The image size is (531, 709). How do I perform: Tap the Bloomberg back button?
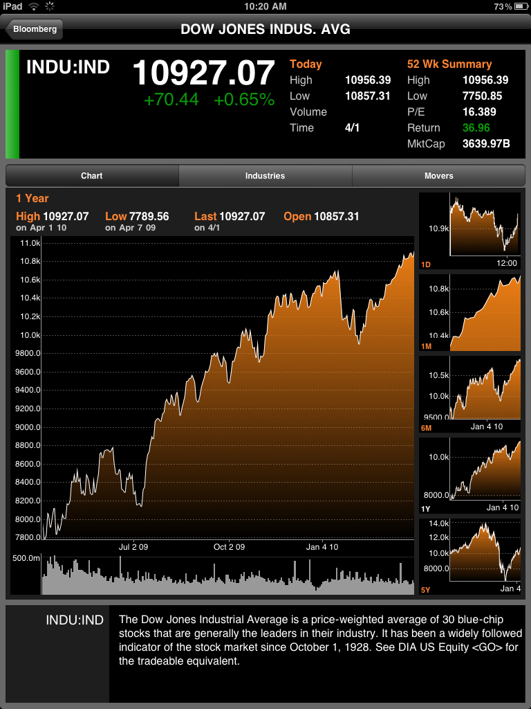point(35,30)
